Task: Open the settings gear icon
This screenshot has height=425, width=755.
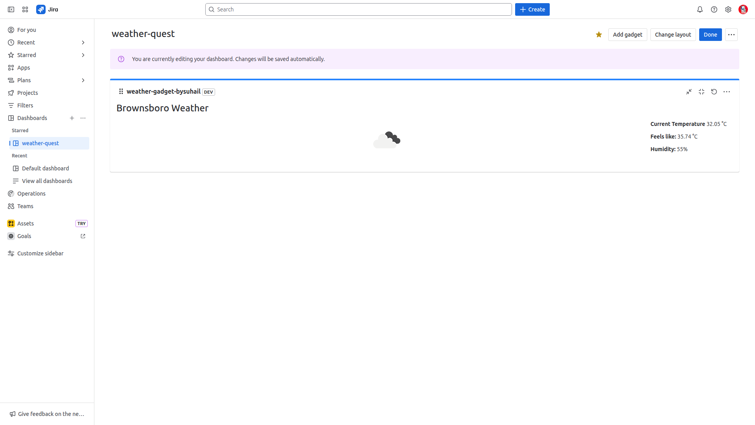Action: (x=728, y=9)
